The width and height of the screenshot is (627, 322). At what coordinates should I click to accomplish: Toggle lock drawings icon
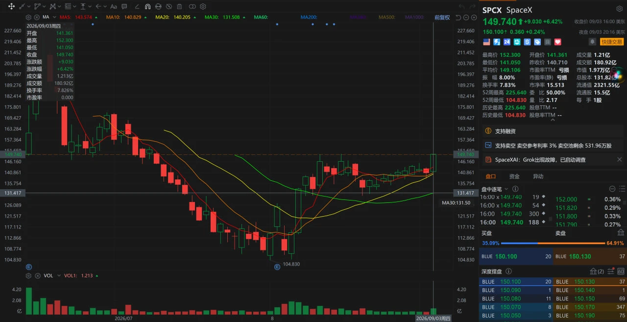[158, 6]
